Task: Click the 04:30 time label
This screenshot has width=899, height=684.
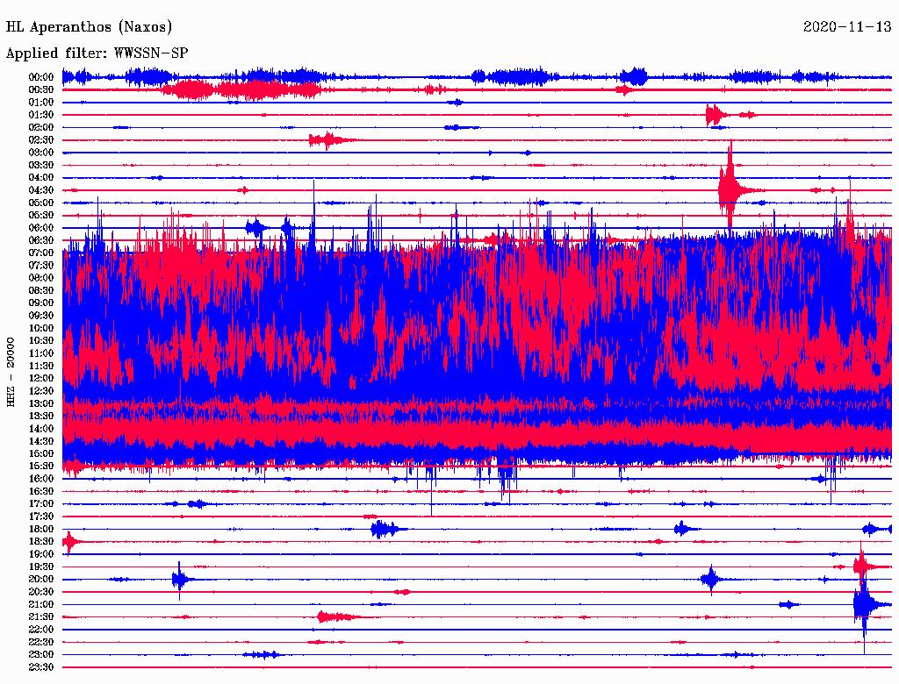Action: click(x=41, y=190)
